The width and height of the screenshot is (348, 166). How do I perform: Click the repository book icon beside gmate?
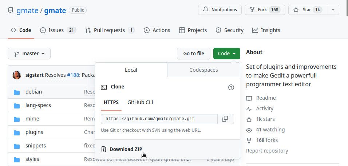[x=11, y=10]
